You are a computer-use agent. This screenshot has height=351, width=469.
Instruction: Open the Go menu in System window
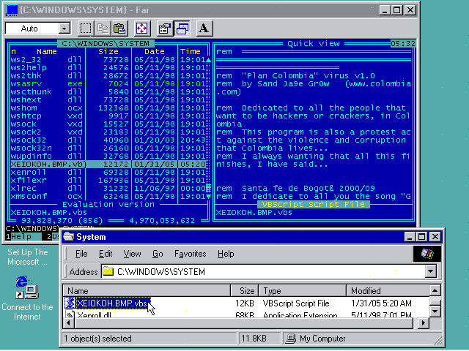click(158, 254)
